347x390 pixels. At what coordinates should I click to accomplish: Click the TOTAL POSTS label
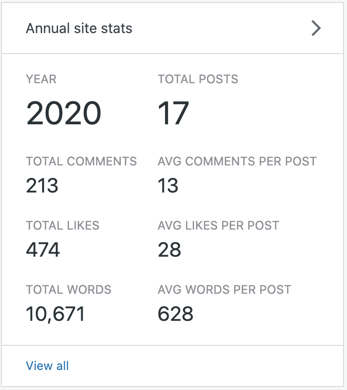pyautogui.click(x=198, y=79)
